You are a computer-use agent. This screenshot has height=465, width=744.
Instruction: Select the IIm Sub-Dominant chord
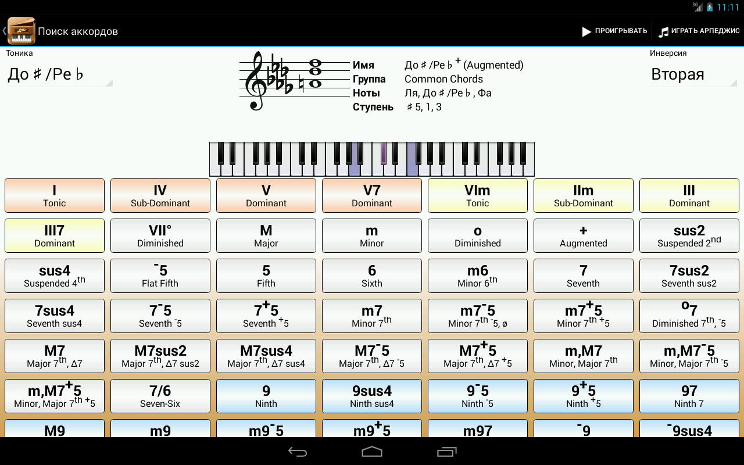584,196
